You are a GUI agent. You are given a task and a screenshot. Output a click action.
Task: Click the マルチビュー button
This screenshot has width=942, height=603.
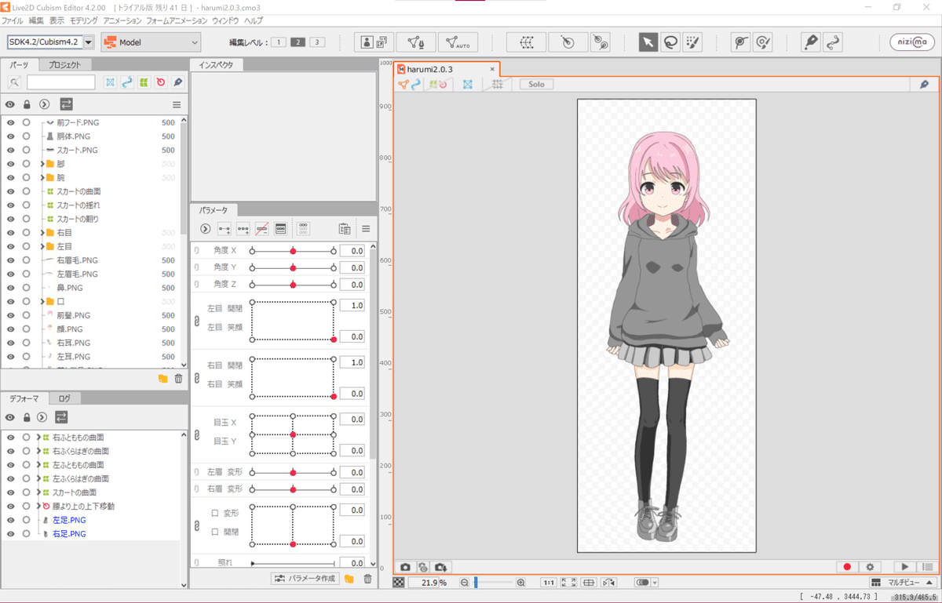click(x=902, y=583)
